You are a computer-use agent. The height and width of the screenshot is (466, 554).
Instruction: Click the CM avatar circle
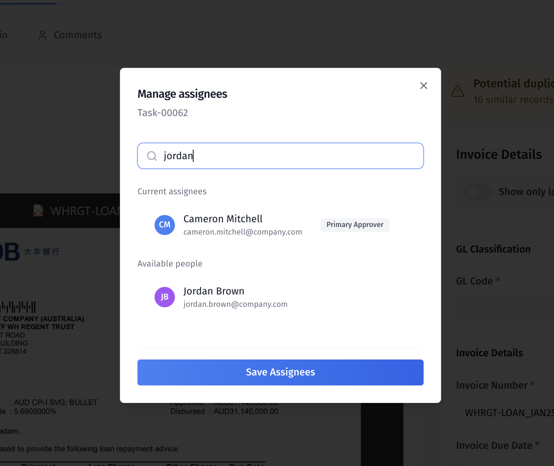click(165, 225)
